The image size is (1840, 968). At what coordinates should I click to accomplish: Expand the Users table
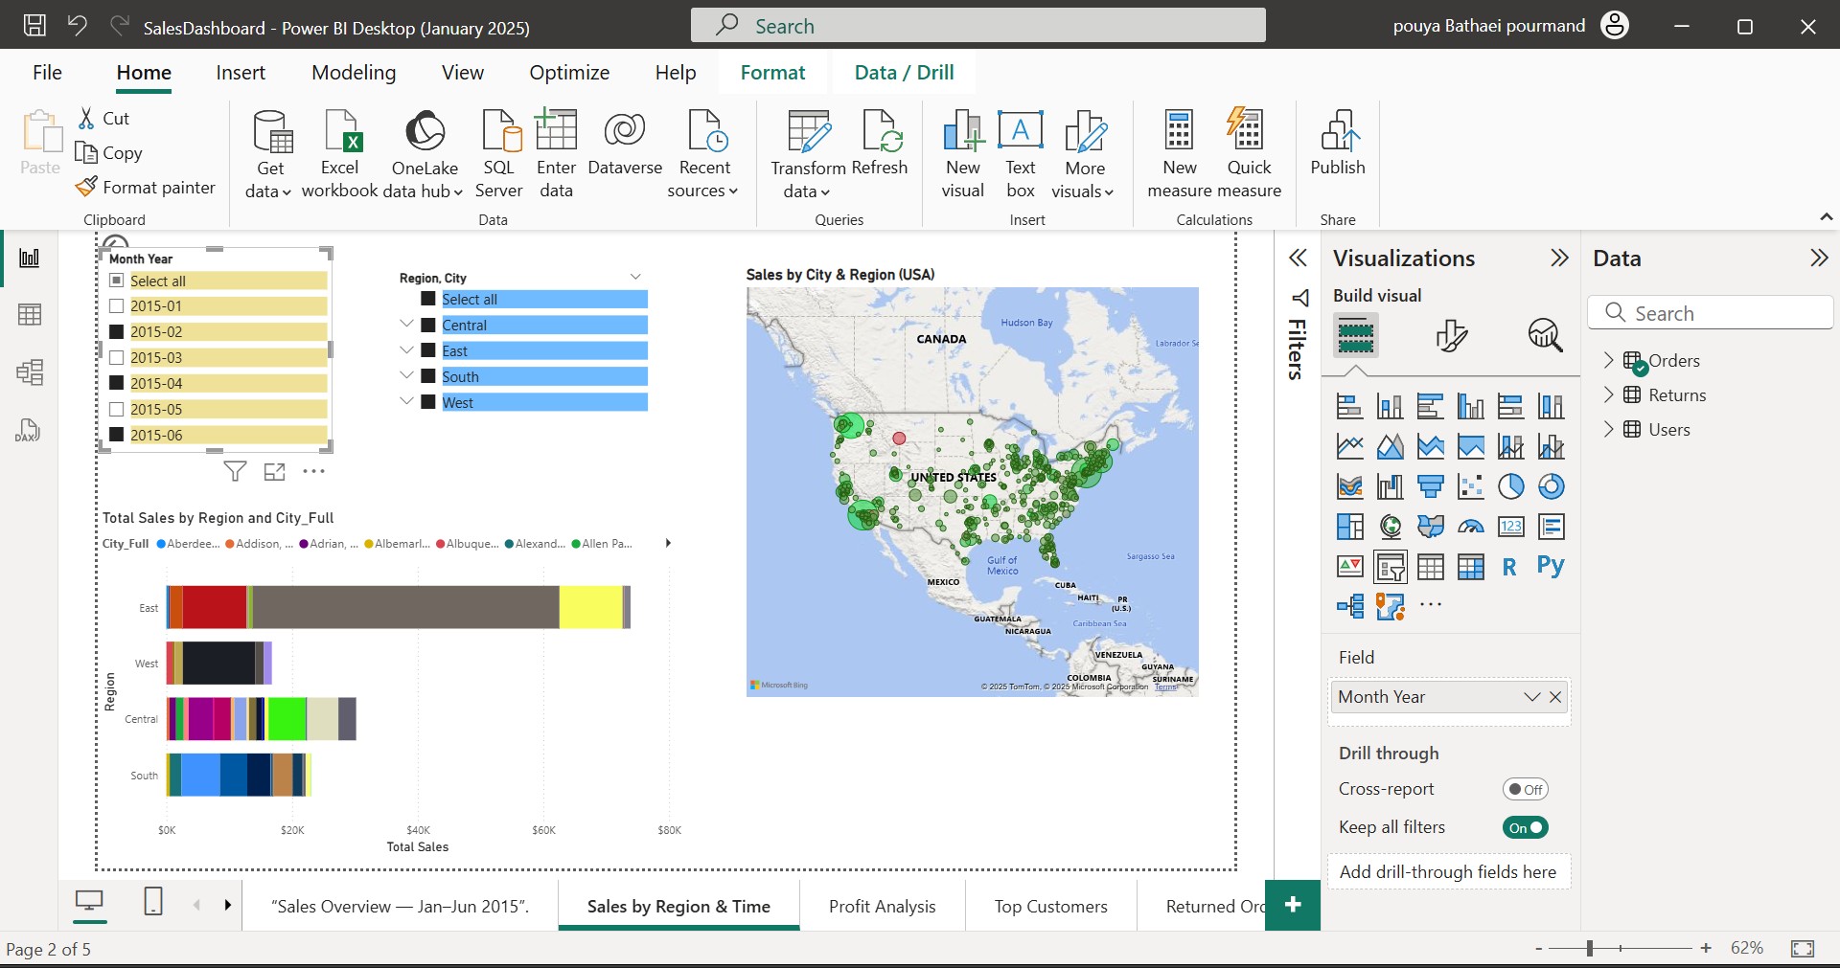click(1608, 429)
